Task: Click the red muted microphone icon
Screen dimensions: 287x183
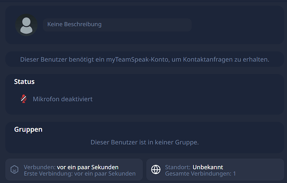Action: pos(24,99)
